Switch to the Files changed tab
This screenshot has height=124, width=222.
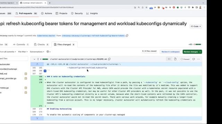click(64, 44)
